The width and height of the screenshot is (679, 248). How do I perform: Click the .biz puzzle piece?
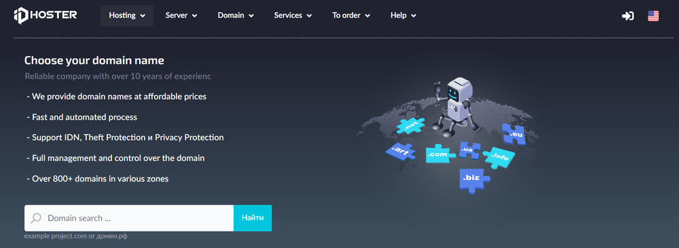pyautogui.click(x=473, y=179)
